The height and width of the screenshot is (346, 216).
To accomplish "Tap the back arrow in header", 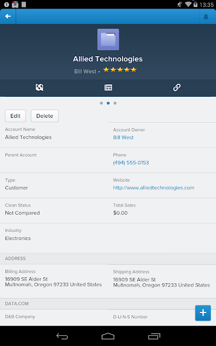I will pyautogui.click(x=8, y=16).
